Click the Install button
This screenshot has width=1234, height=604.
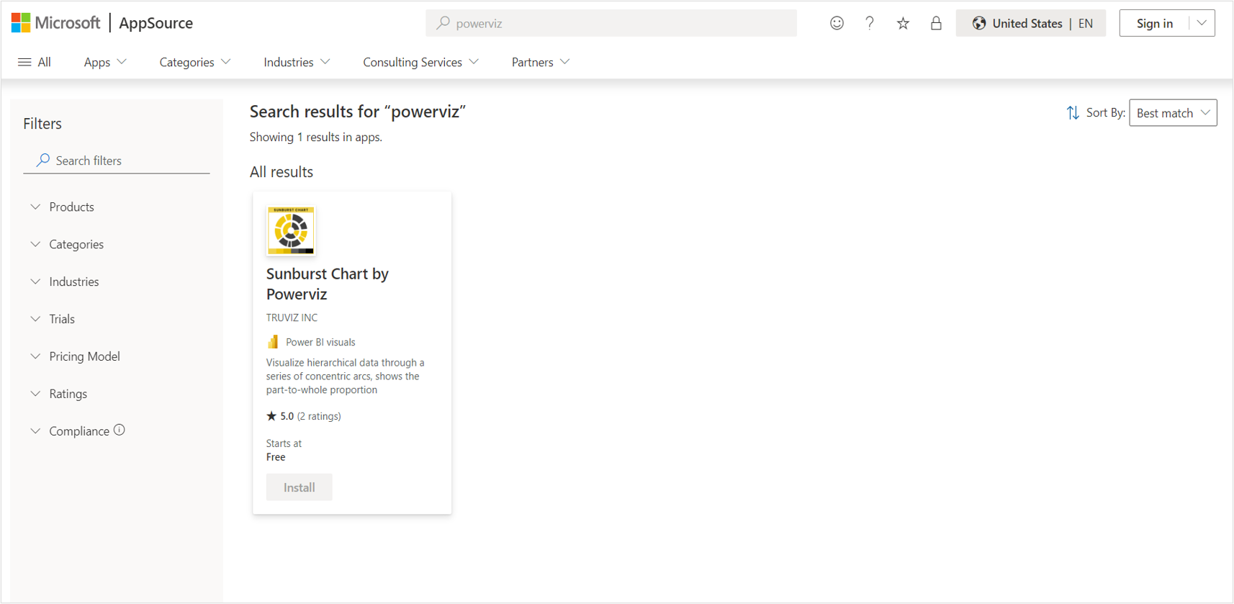299,487
